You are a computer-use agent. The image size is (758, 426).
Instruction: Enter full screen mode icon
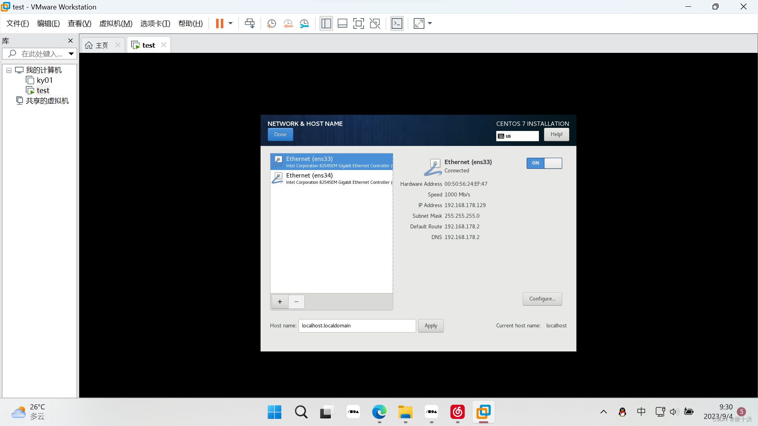[x=358, y=24]
